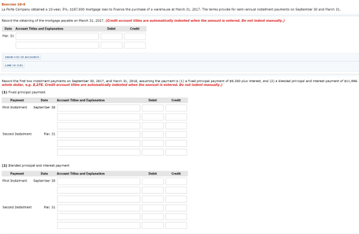The image size is (359, 234).
Task: Select blended payment Mar. 31 second instalment debit field
Action: (153, 208)
